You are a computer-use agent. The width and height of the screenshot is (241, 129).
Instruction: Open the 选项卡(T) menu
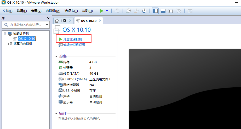(x=71, y=11)
